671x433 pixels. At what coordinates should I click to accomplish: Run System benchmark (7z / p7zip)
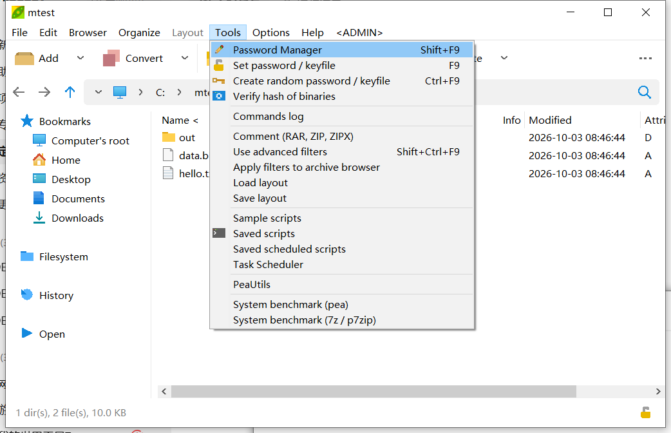(x=342, y=320)
